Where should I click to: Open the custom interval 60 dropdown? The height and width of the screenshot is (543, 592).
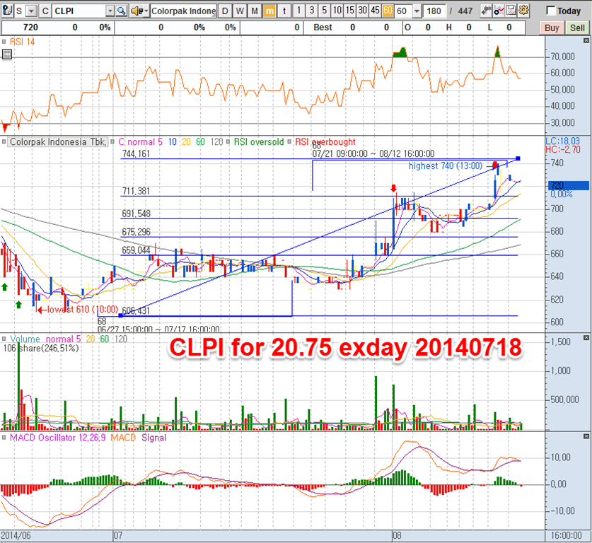[x=417, y=11]
